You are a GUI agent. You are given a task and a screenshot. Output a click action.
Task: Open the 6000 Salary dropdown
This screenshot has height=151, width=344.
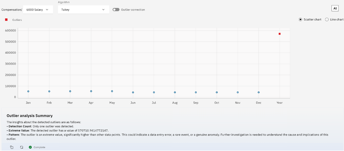coord(38,10)
